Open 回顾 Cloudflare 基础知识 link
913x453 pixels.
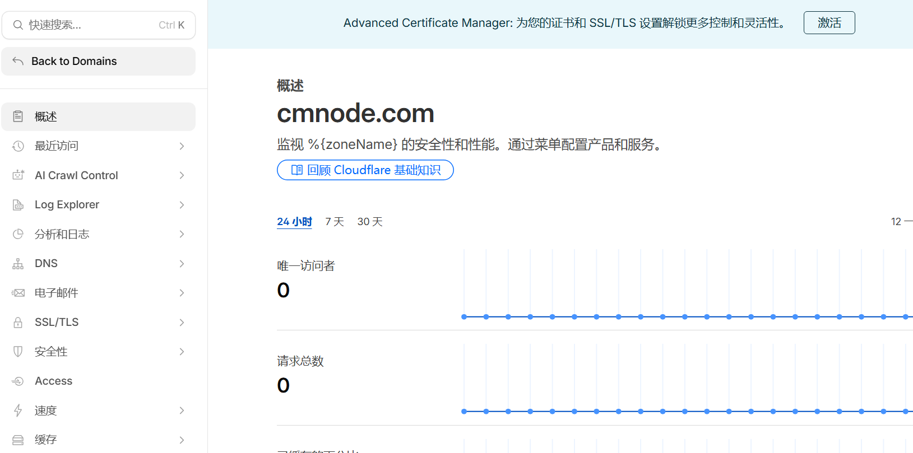click(x=365, y=170)
